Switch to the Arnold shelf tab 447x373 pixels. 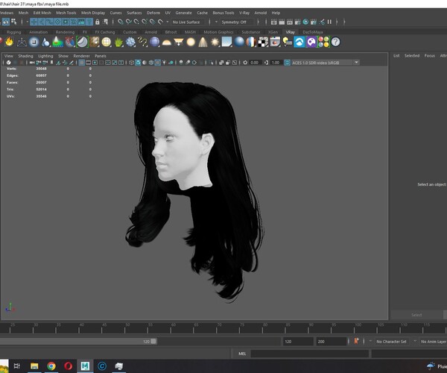(150, 32)
